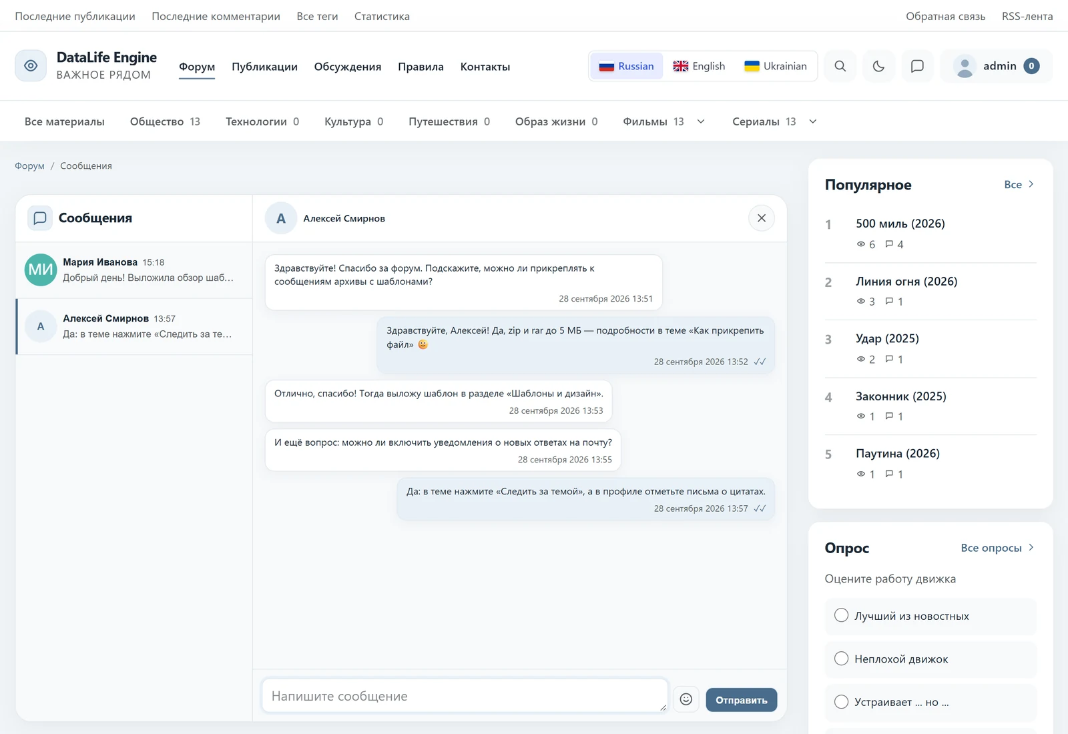Image resolution: width=1068 pixels, height=734 pixels.
Task: Click the comments icon under Линия огня
Action: [x=889, y=301]
